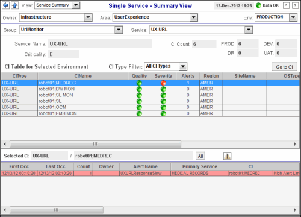
Task: Click quality light in robot01;SL row
Action: (139, 101)
